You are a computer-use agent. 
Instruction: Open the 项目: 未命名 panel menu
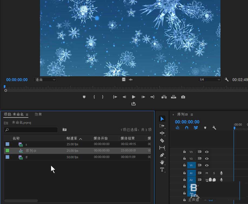coord(27,115)
